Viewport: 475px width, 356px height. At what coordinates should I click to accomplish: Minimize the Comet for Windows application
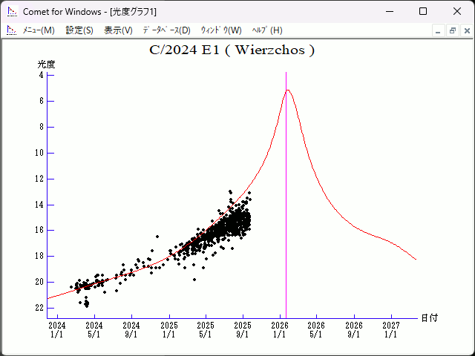pos(389,11)
